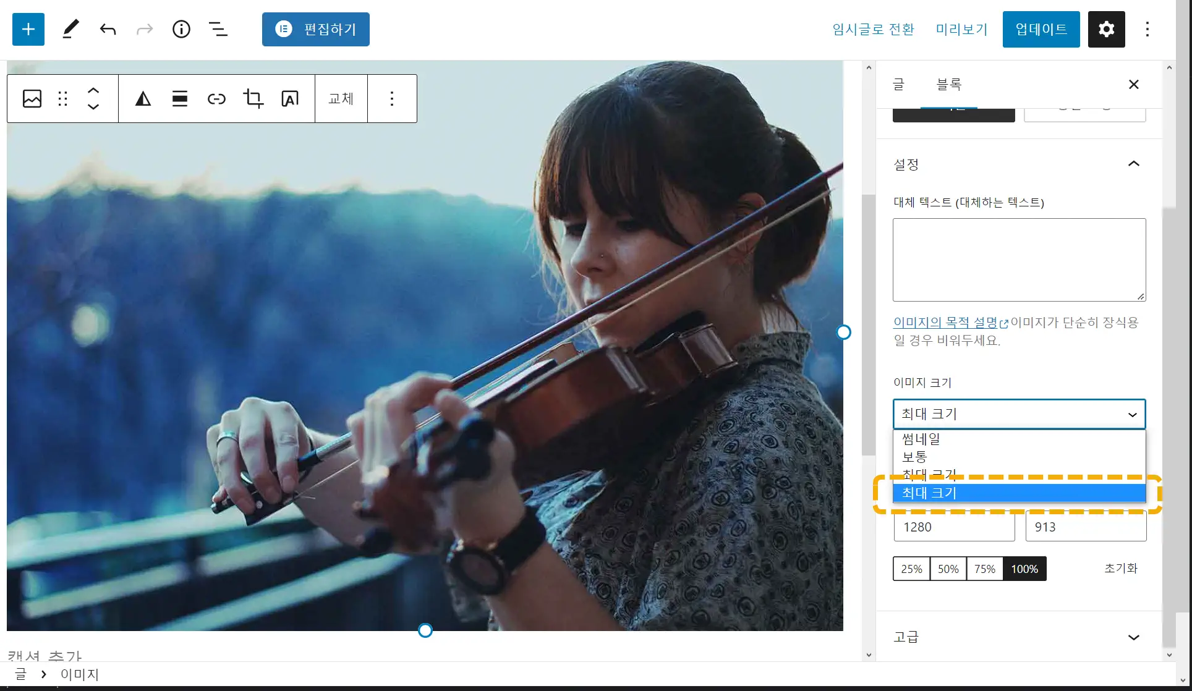The width and height of the screenshot is (1192, 691).
Task: Select the pencil tools icon
Action: click(x=70, y=29)
